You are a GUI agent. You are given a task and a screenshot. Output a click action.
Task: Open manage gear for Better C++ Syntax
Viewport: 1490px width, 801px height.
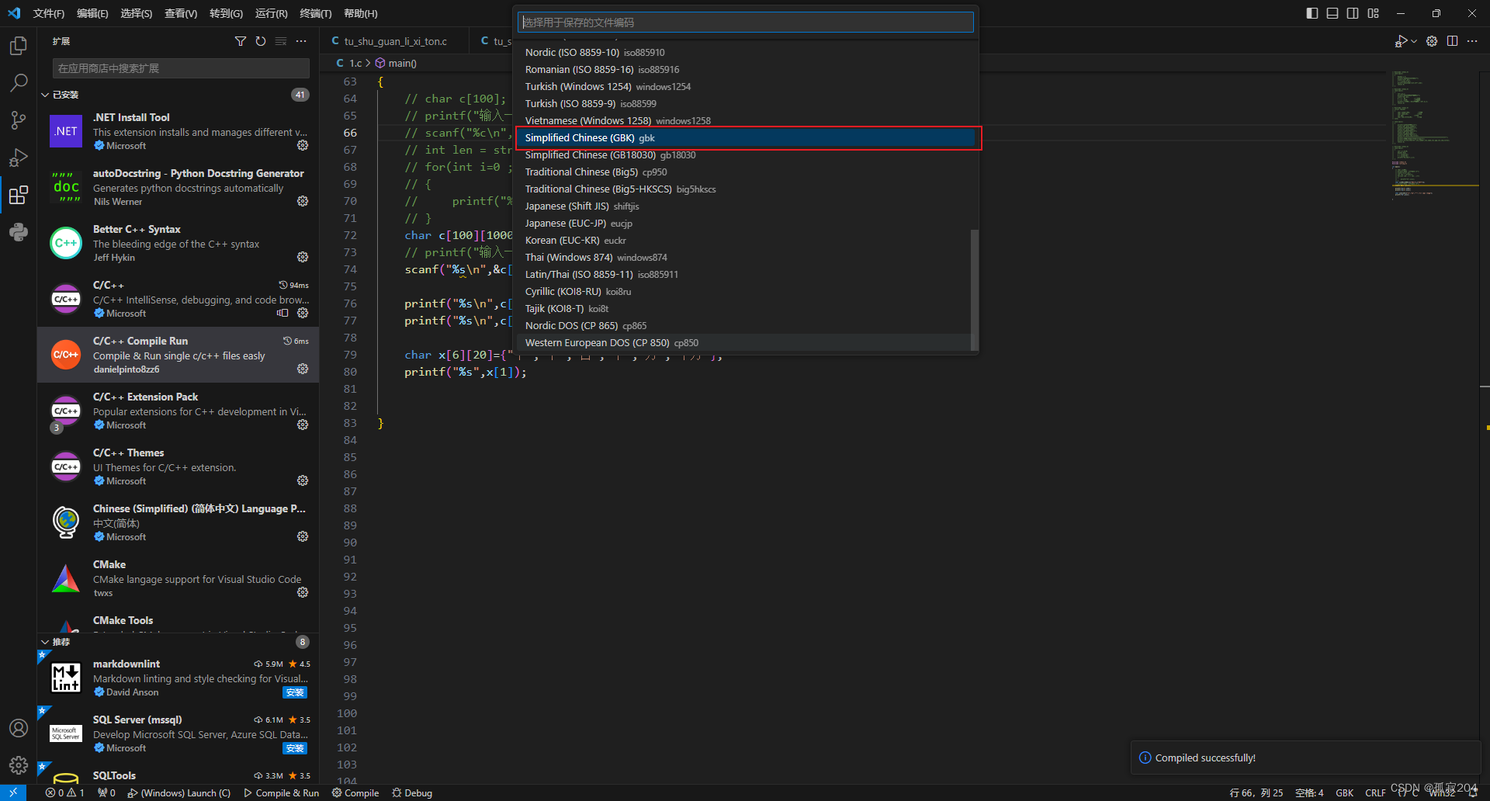coord(303,257)
